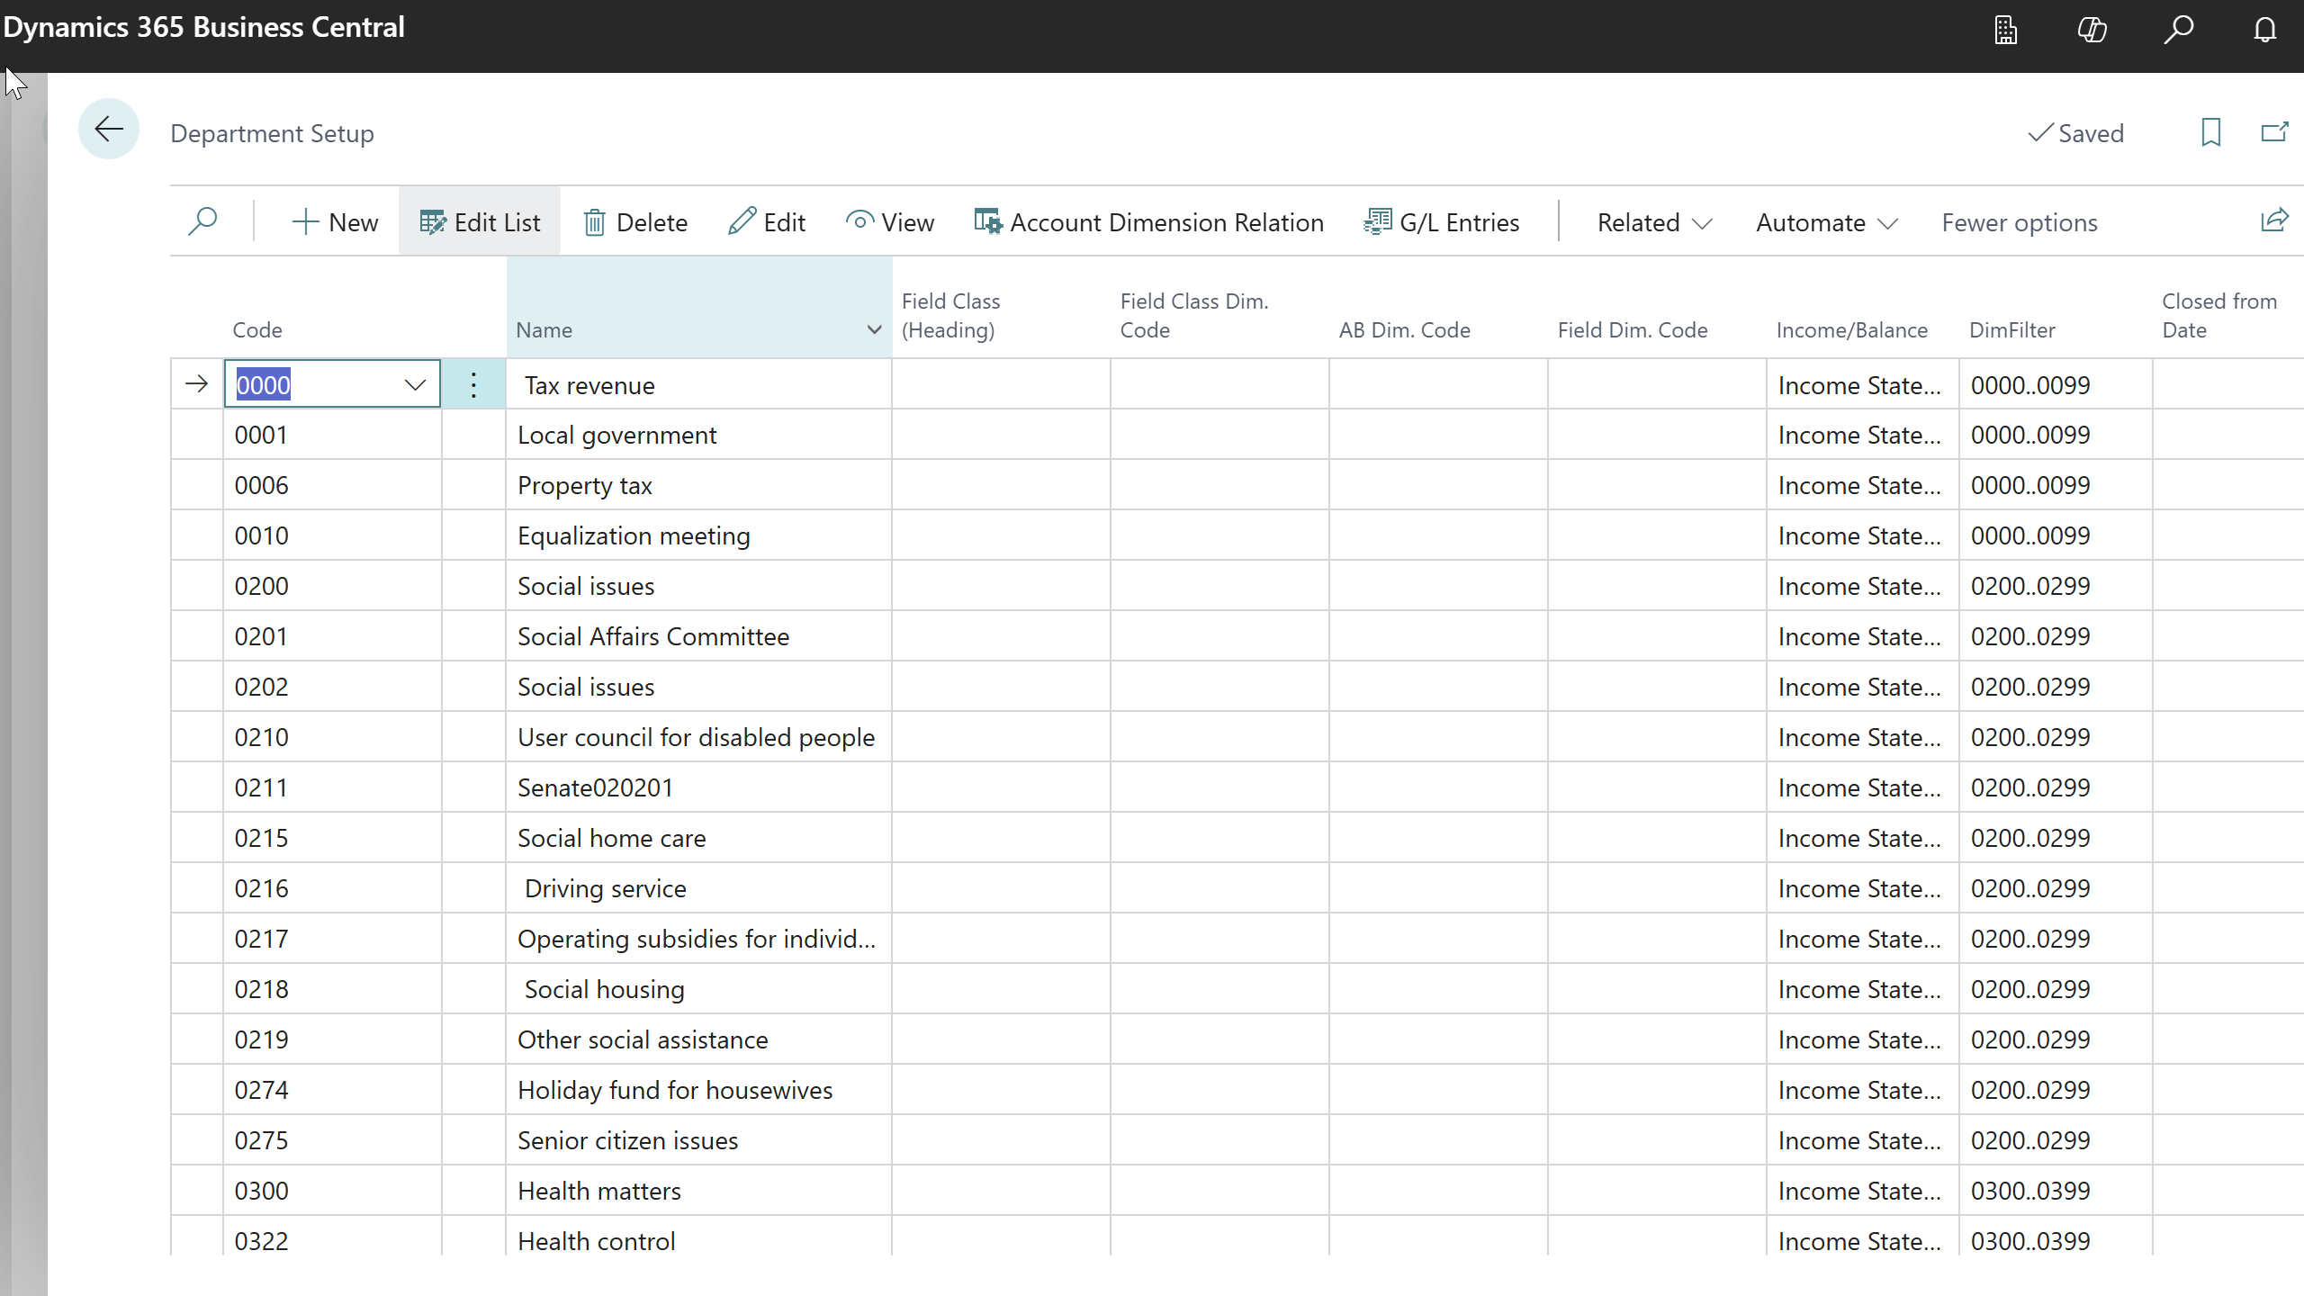The height and width of the screenshot is (1296, 2304).
Task: Click code cell 0211
Action: pyautogui.click(x=332, y=788)
